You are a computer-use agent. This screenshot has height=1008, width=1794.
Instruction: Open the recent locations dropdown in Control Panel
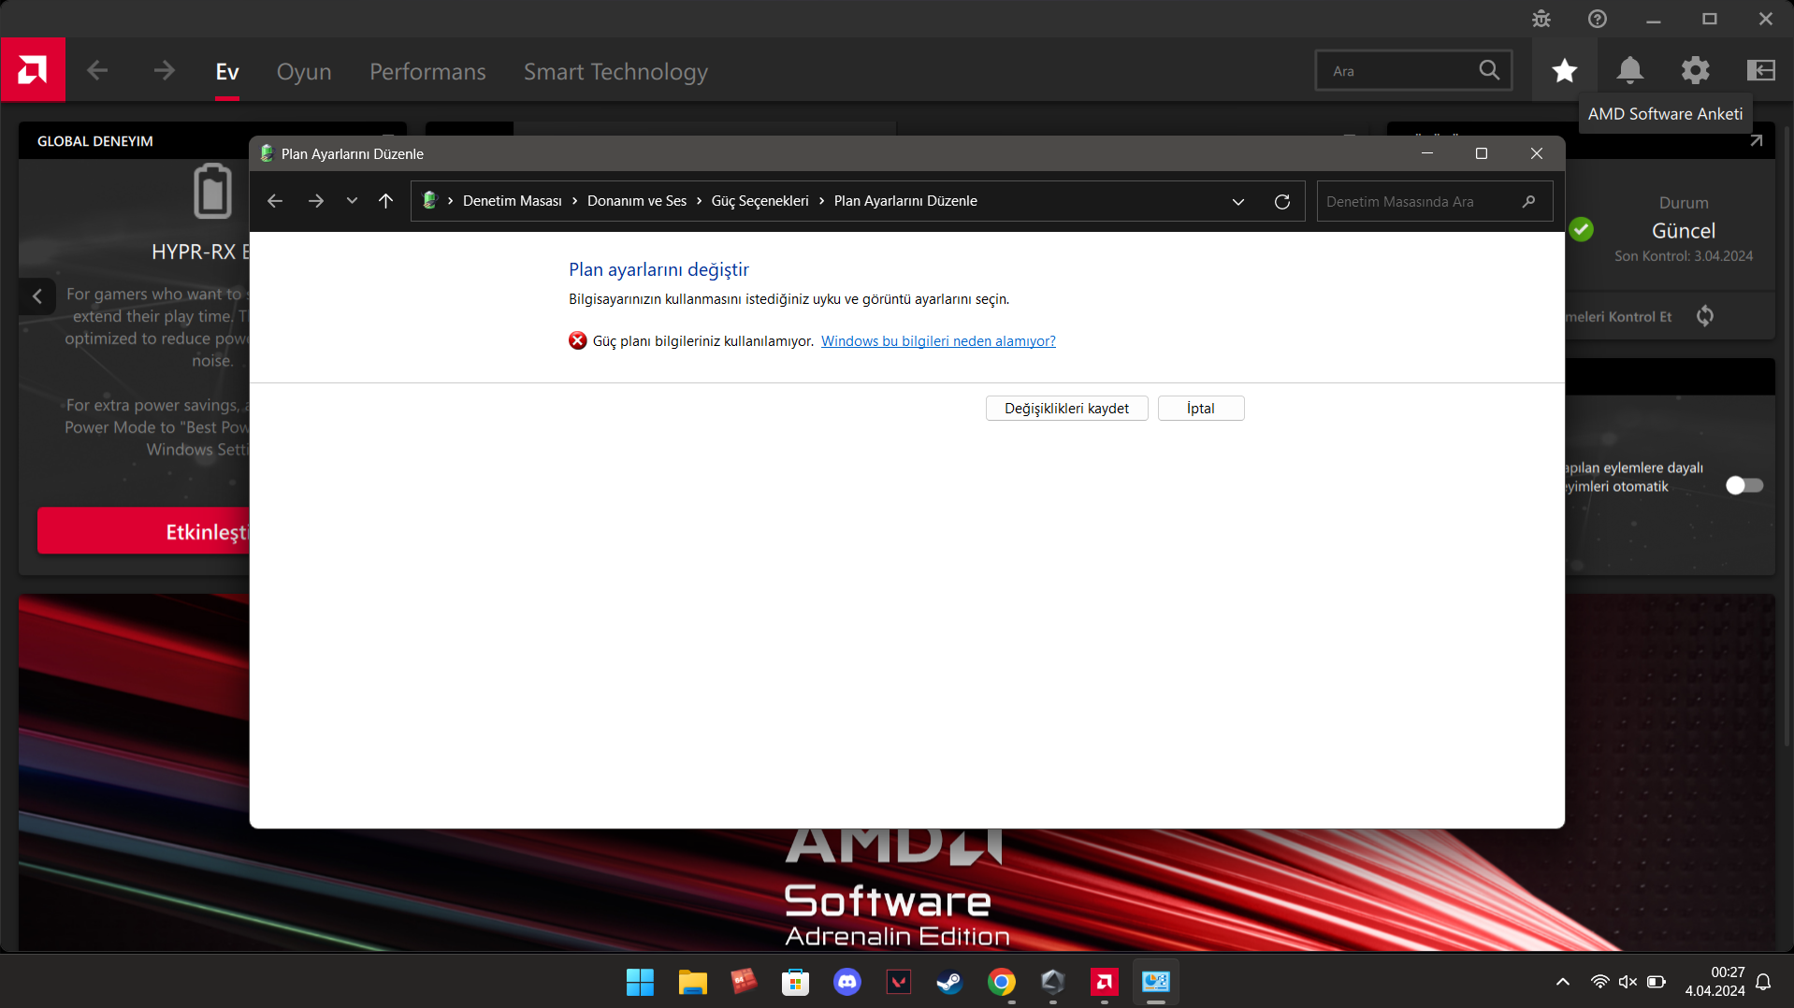pyautogui.click(x=352, y=201)
